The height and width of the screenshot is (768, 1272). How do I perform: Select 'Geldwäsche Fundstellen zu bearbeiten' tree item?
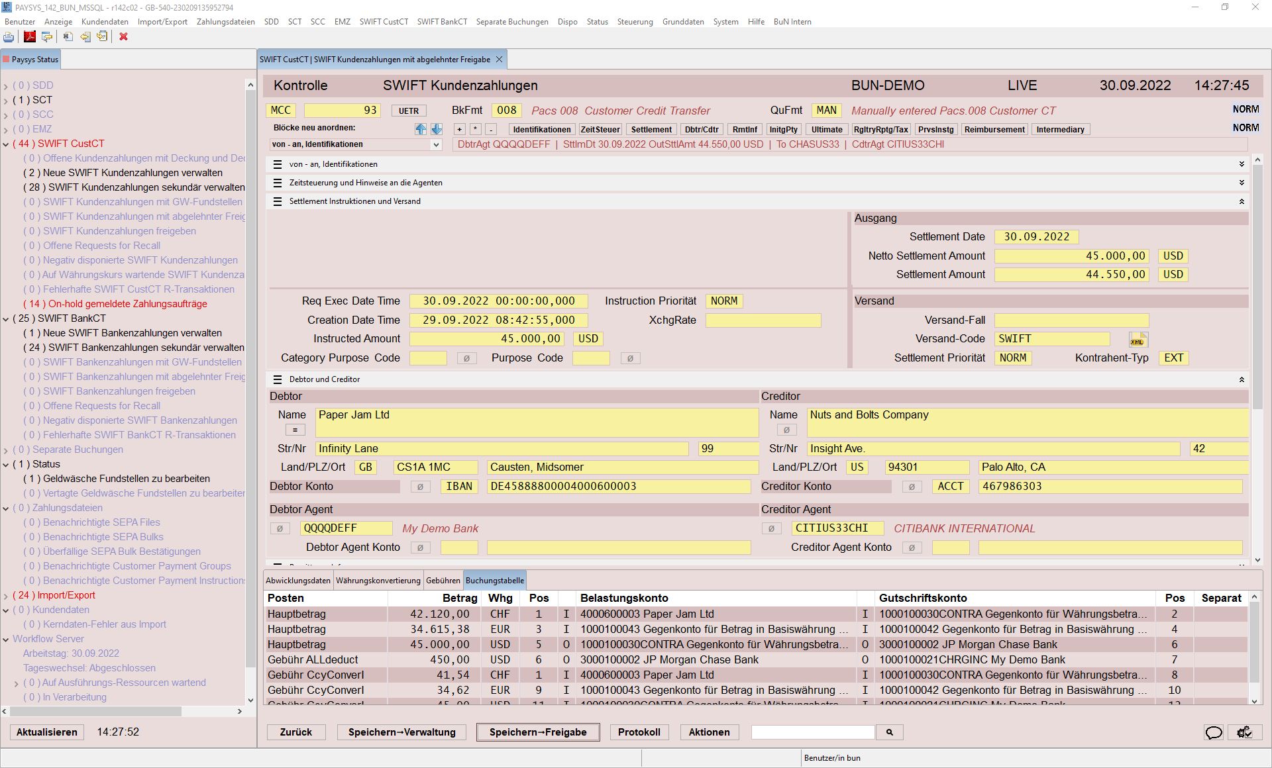tap(117, 479)
